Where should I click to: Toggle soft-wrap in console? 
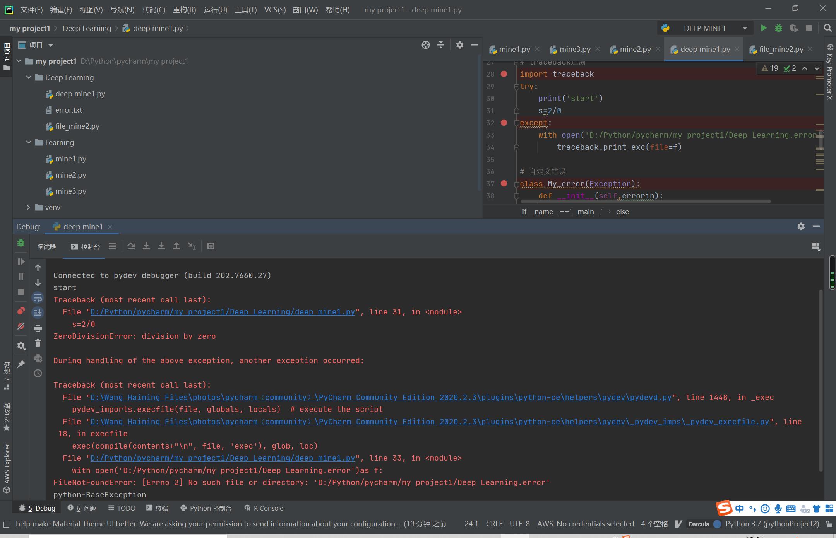[x=38, y=298]
